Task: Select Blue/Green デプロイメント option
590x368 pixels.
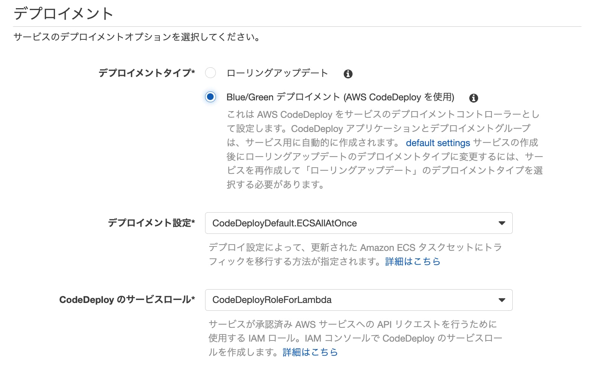Action: coord(211,97)
